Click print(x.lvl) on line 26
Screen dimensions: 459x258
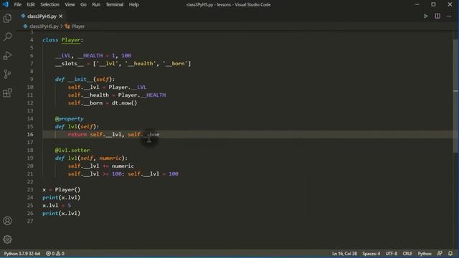coord(61,214)
